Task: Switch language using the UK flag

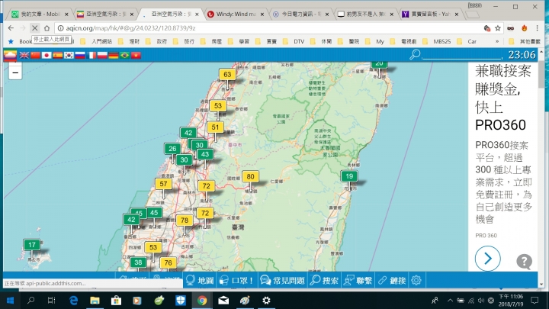Action: pyautogui.click(x=24, y=55)
